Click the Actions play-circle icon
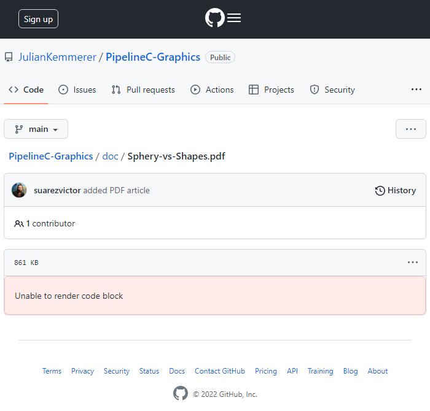This screenshot has width=430, height=411. coord(195,90)
